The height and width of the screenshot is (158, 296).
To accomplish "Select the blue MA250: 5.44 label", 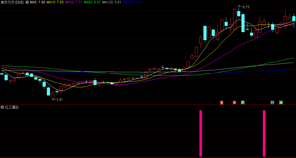I will coord(132,2).
